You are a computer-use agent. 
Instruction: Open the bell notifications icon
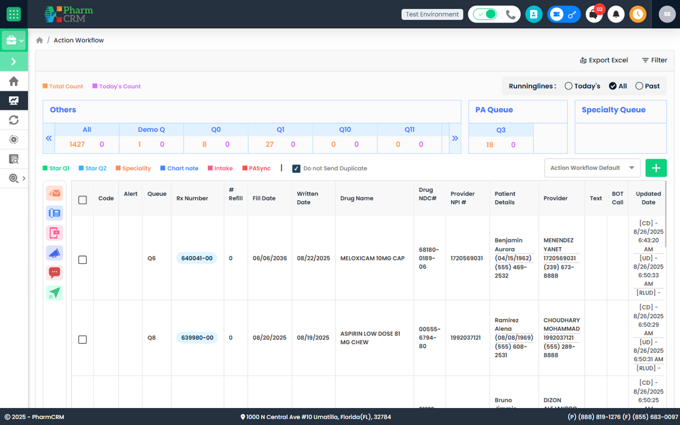click(x=616, y=14)
